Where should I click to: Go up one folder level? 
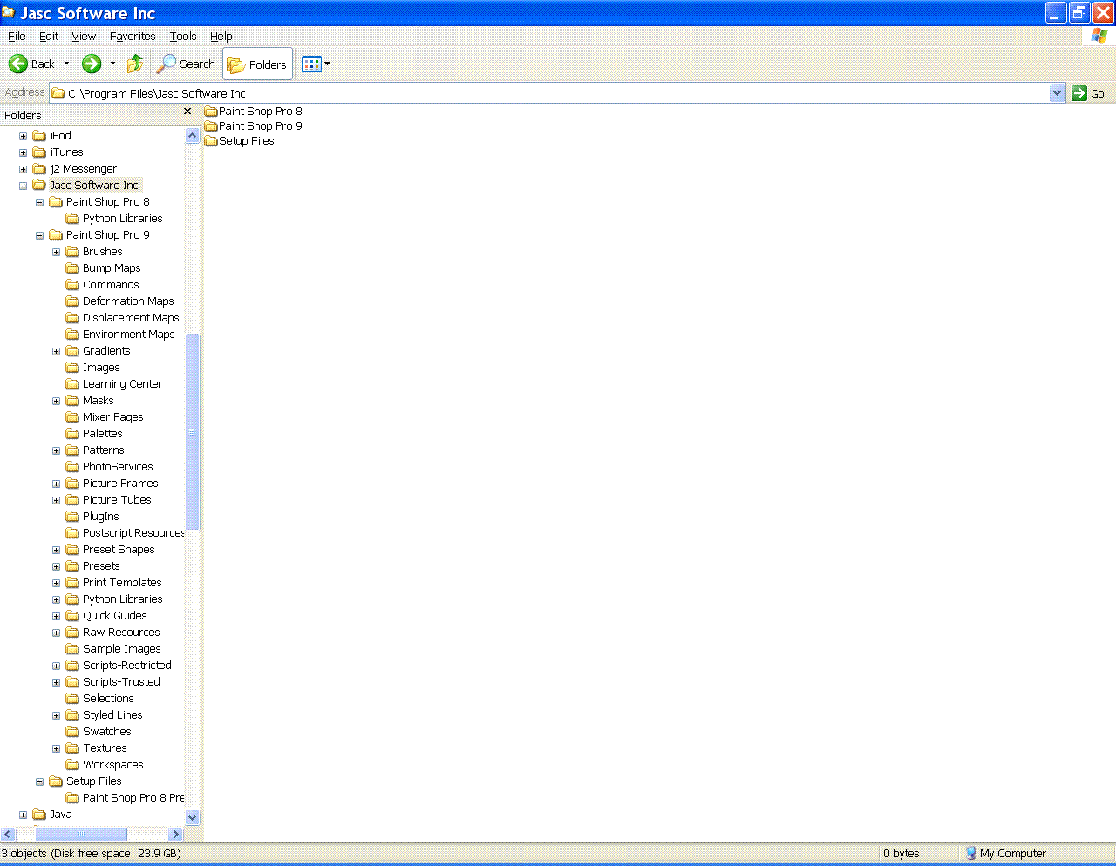click(135, 64)
